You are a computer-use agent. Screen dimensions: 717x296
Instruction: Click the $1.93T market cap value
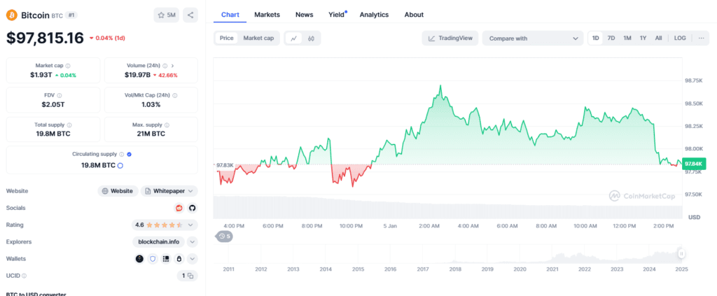point(41,75)
